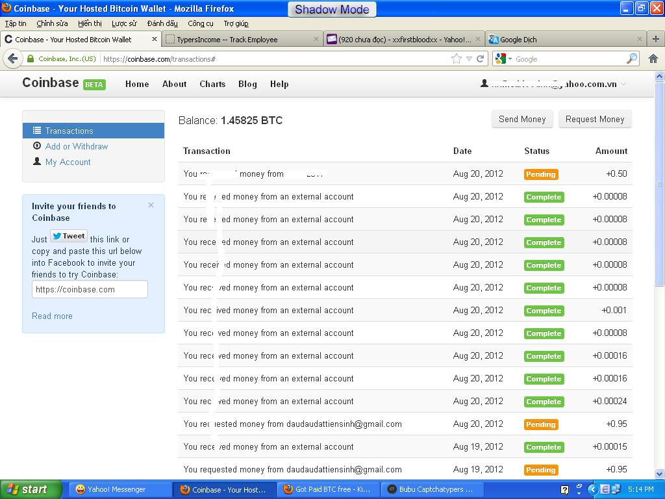Click the Read more link
The image size is (665, 499).
(52, 316)
